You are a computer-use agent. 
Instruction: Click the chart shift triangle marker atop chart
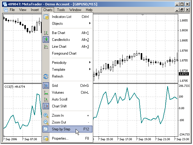coord(143,15)
